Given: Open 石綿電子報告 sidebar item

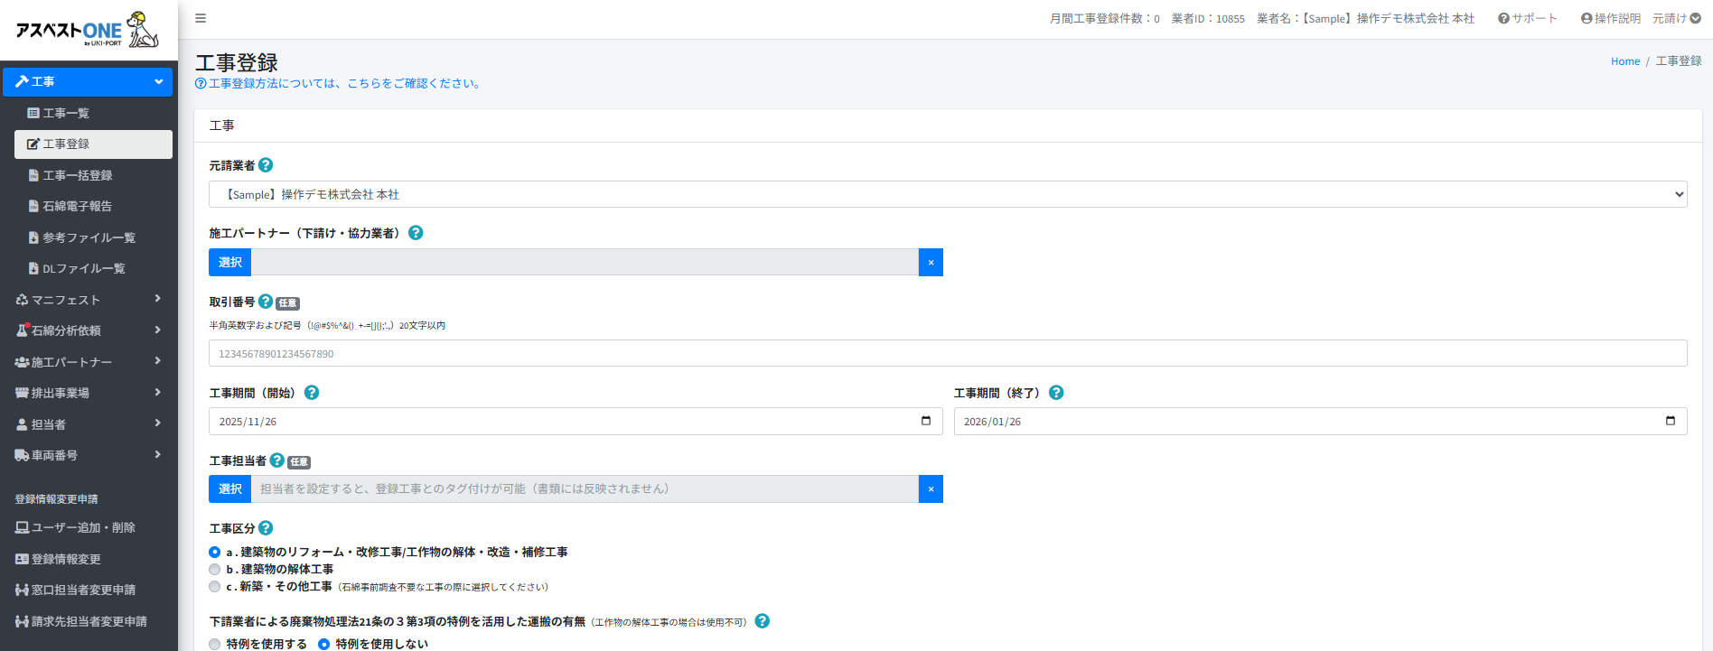Looking at the screenshot, I should (77, 206).
